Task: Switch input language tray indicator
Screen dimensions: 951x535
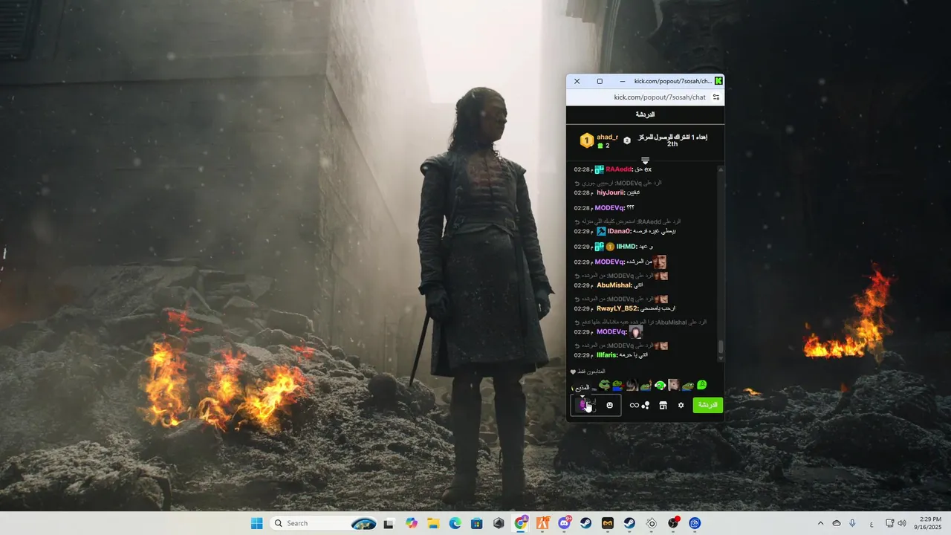Action: click(x=872, y=523)
